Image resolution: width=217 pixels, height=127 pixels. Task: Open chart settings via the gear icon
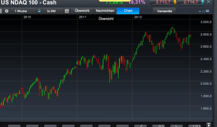pos(7,11)
